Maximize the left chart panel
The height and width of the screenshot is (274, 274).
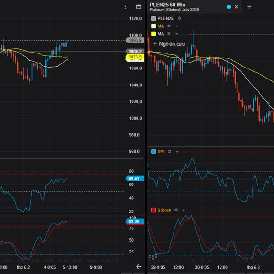tap(138, 7)
